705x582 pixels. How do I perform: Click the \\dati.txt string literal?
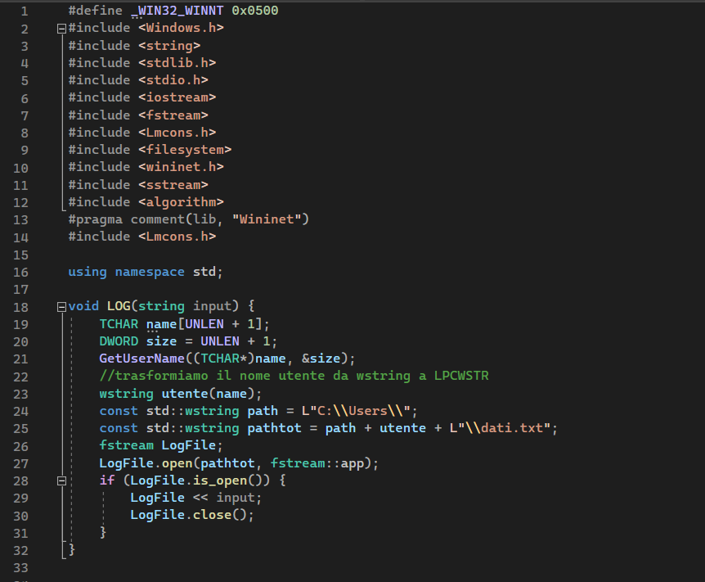coord(499,428)
